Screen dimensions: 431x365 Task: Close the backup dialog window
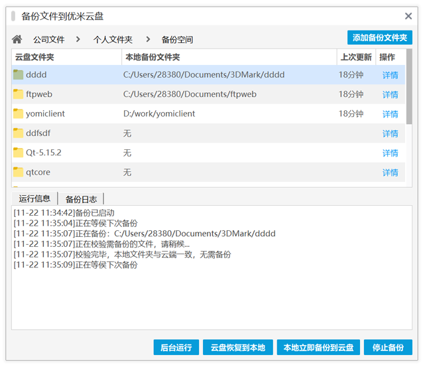[x=408, y=16]
